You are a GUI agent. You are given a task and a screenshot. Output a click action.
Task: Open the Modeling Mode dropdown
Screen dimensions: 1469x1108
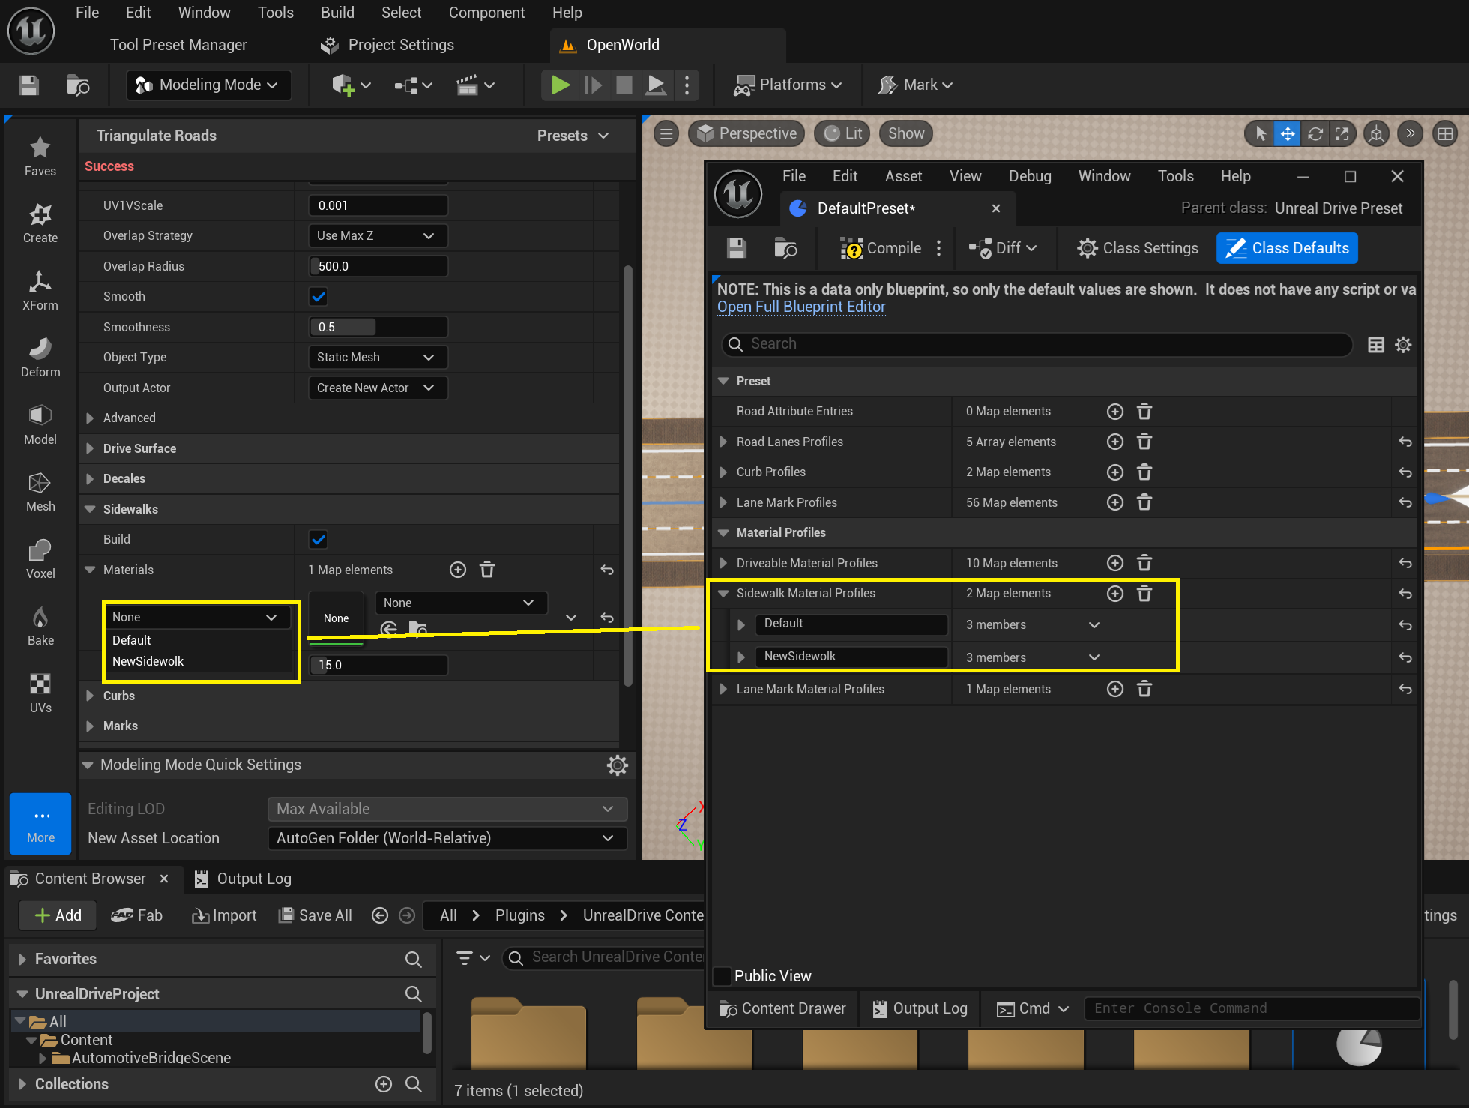tap(208, 85)
